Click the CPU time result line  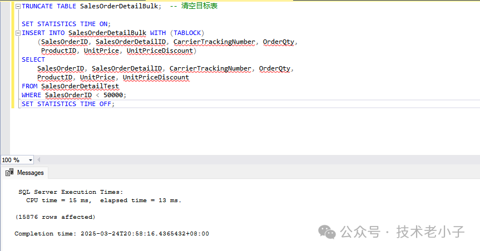[x=103, y=200]
